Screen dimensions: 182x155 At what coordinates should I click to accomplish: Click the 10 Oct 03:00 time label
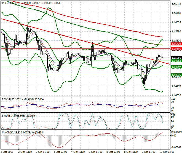[x=167, y=152]
